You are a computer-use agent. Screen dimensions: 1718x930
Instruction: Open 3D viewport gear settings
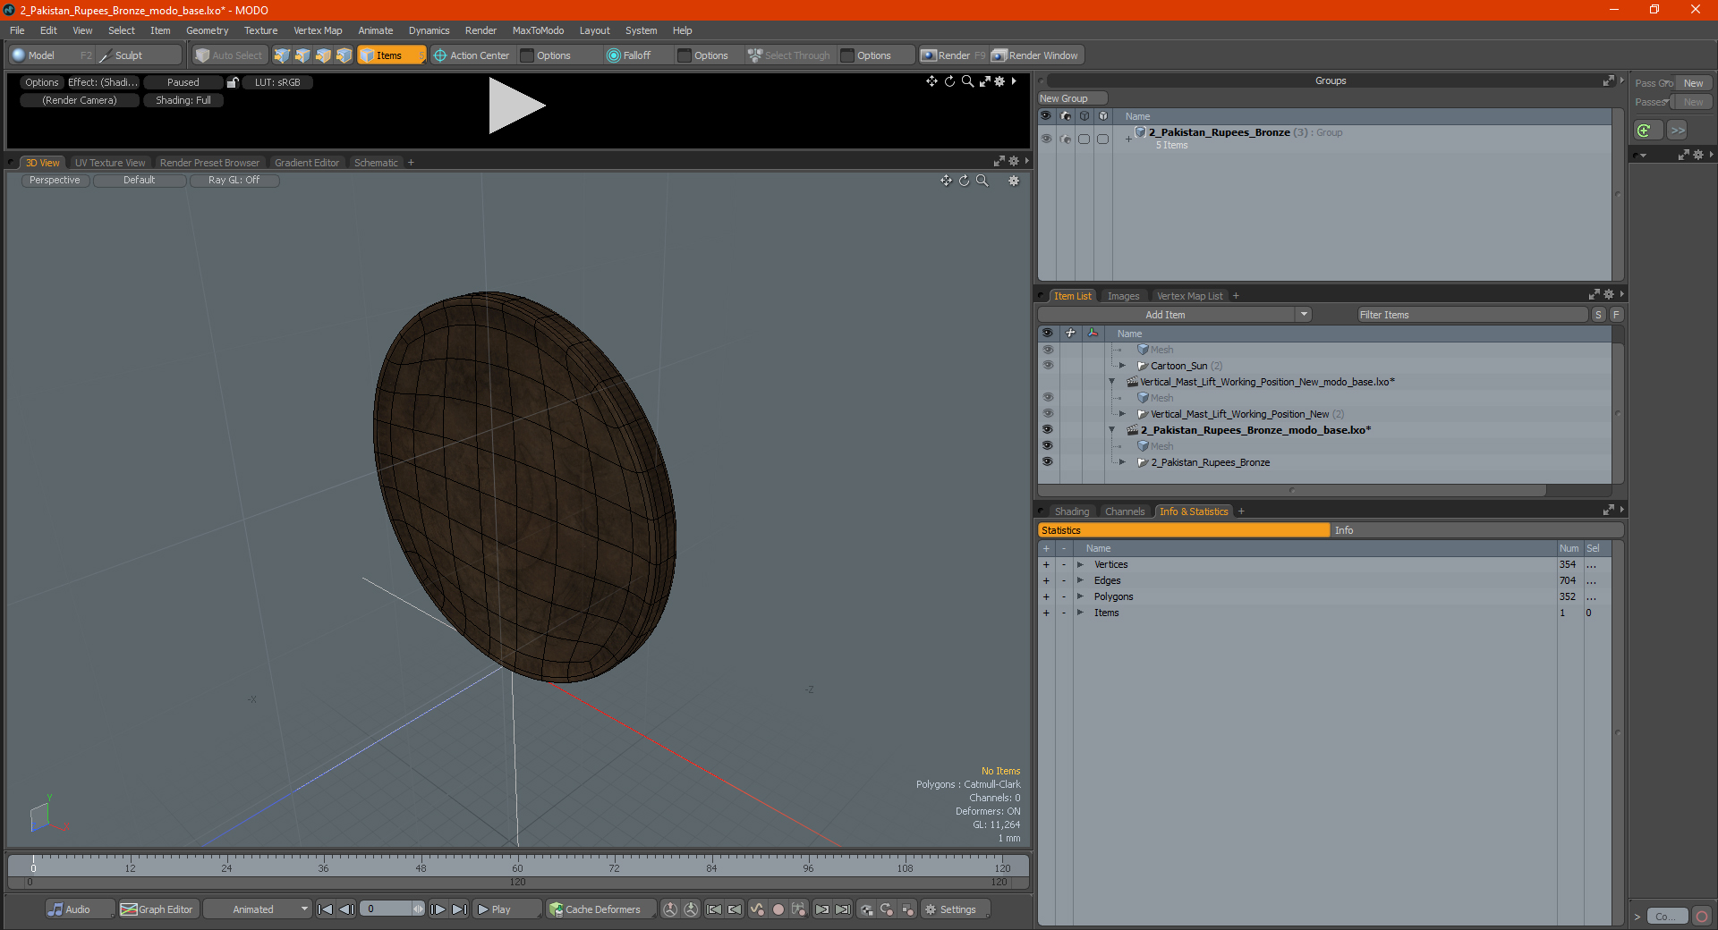point(1014,181)
